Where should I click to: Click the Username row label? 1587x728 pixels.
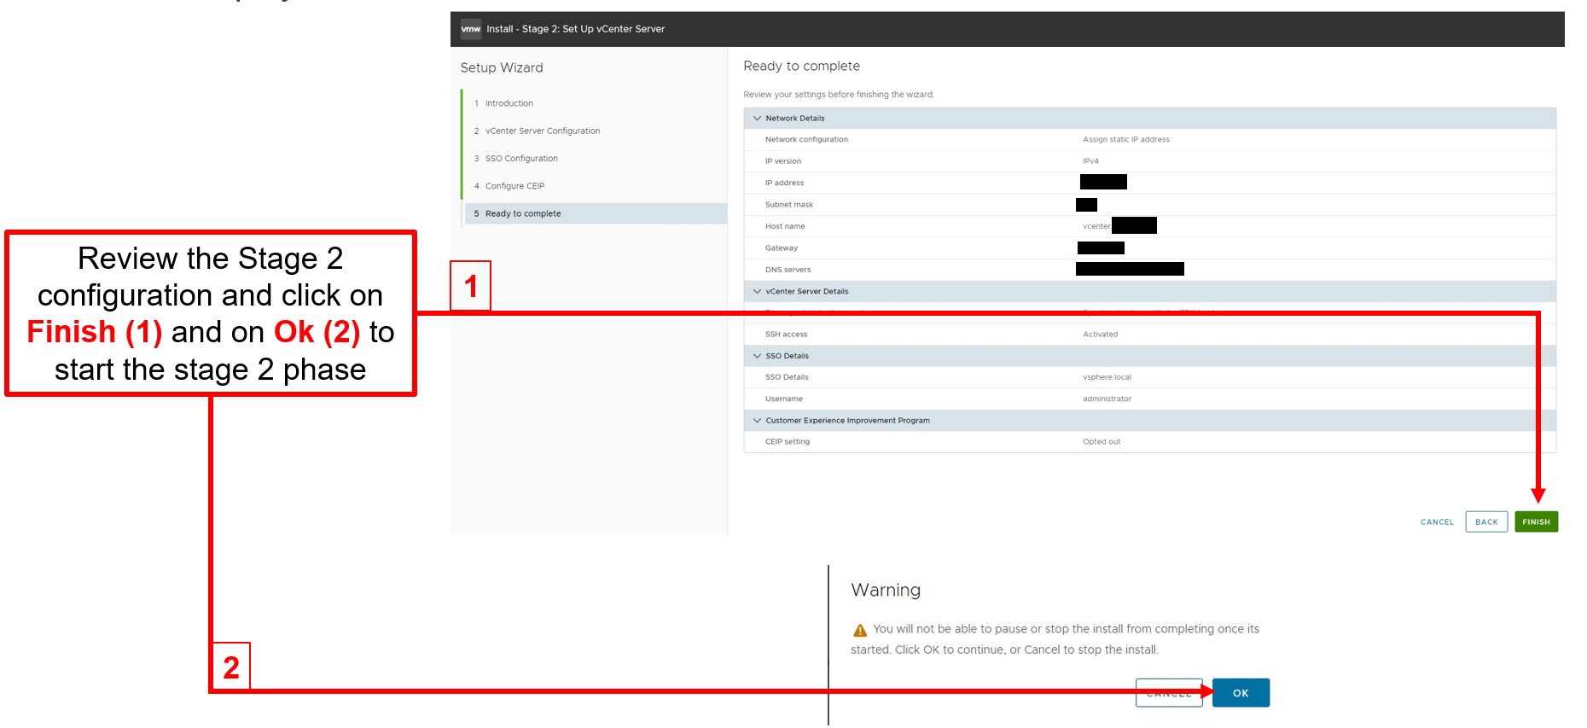[x=784, y=399]
